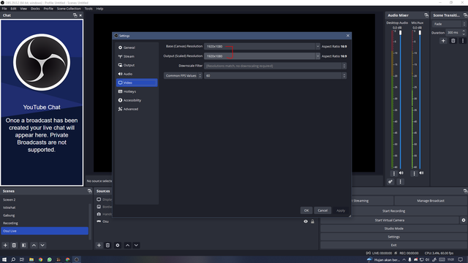468x263 pixels.
Task: Close the Settings dialog
Action: tap(348, 36)
